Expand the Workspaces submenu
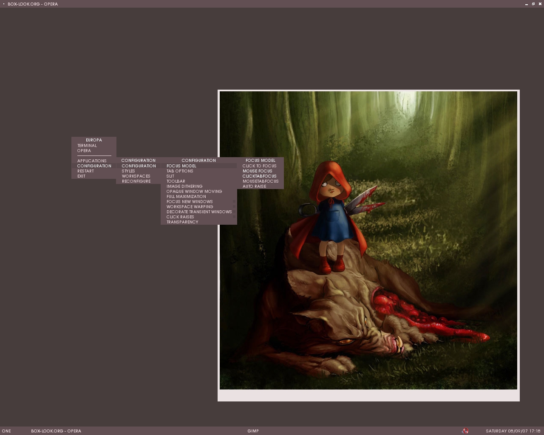544x435 pixels. [x=139, y=176]
